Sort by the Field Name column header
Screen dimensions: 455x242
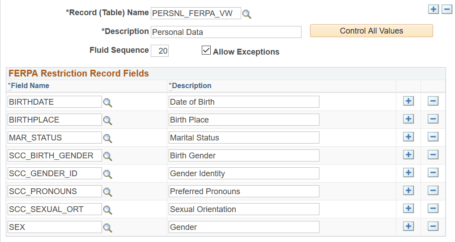[30, 85]
